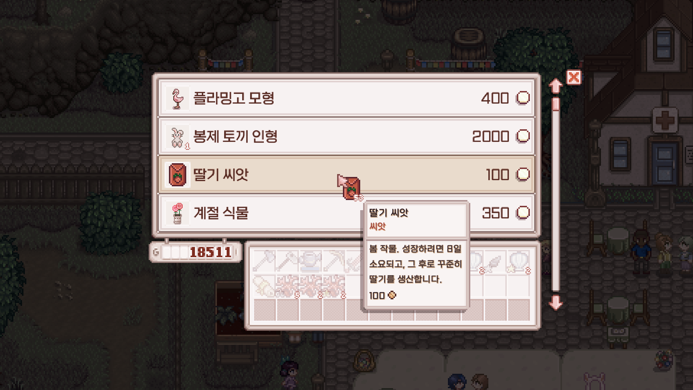The width and height of the screenshot is (693, 390).
Task: Click the strawberry seed packet icon
Action: 177,175
